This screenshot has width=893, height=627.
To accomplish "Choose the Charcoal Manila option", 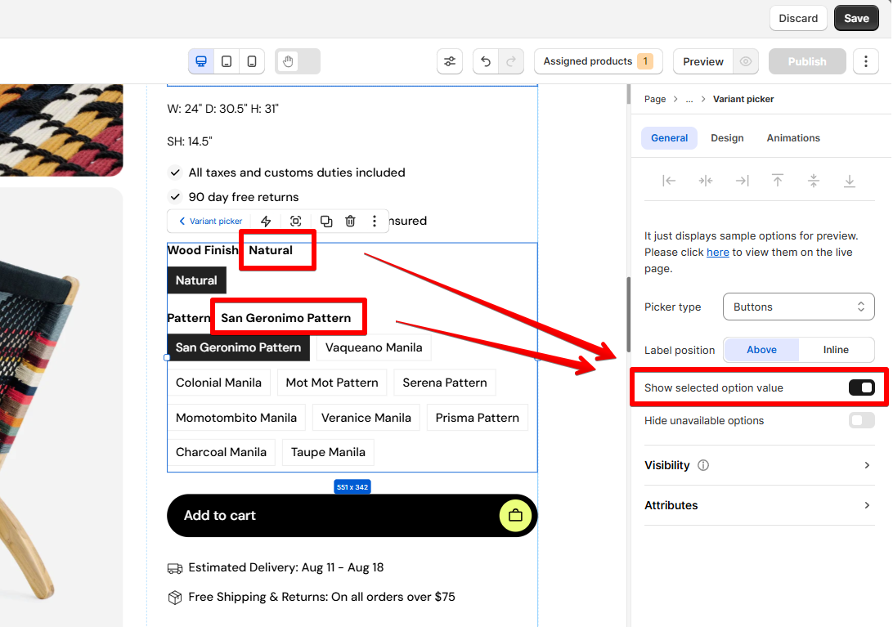I will [x=221, y=452].
